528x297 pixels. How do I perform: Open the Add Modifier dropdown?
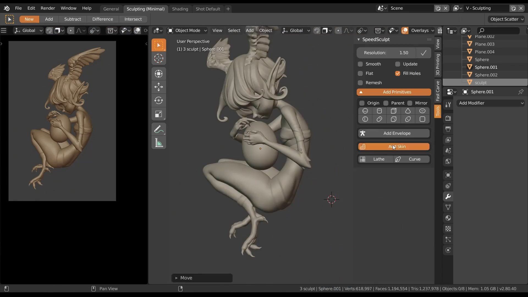coord(491,103)
